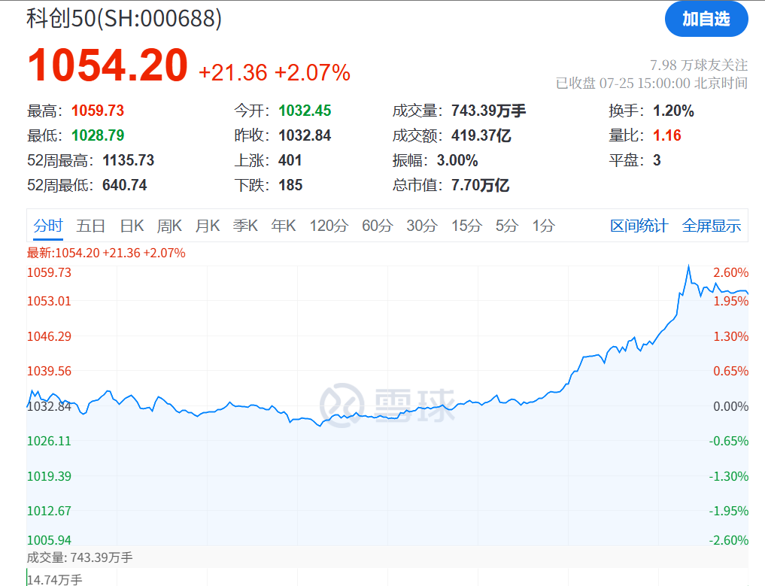Select the 分时 chart tab
This screenshot has height=586, width=765.
[x=48, y=226]
